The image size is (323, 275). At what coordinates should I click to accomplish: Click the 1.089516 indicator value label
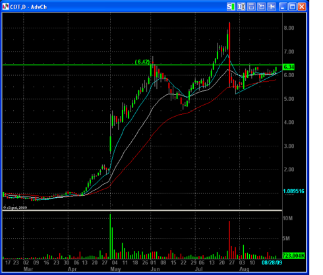pyautogui.click(x=293, y=191)
